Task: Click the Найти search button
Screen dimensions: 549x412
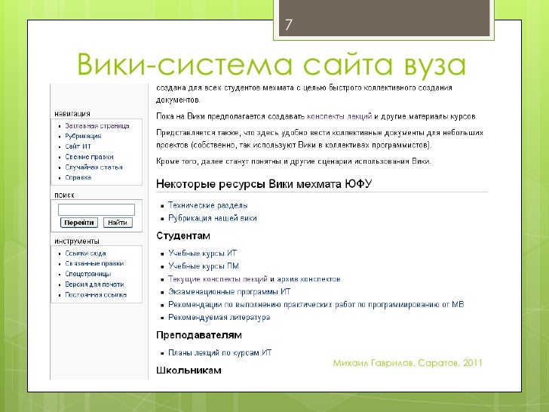Action: coord(118,223)
